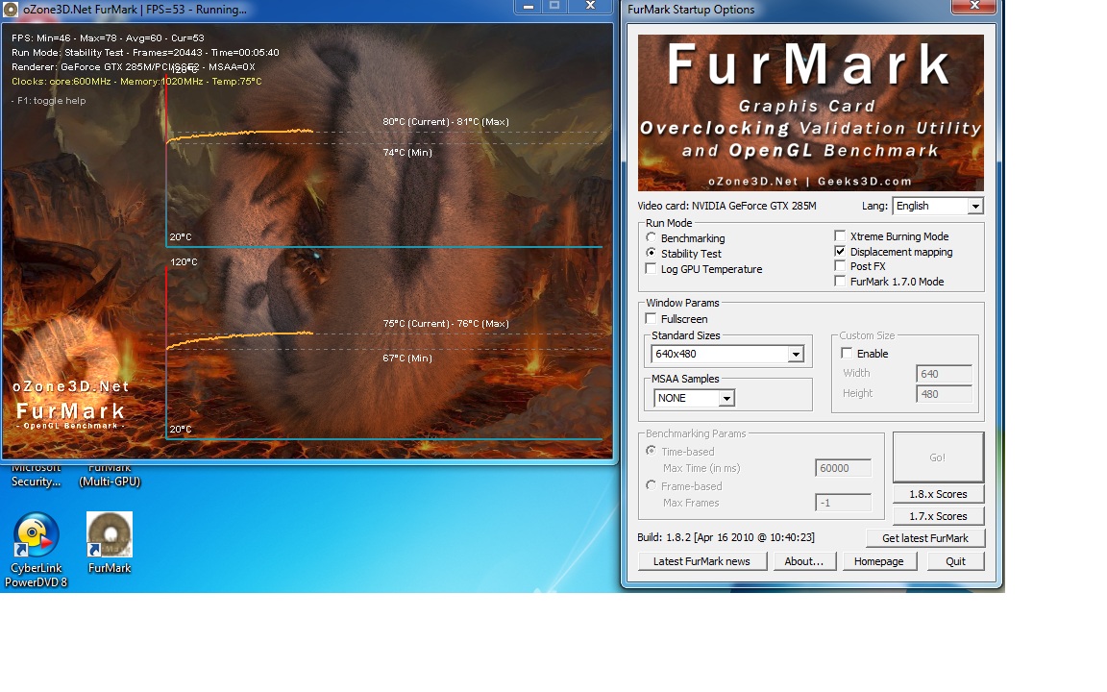Image resolution: width=1107 pixels, height=692 pixels.
Task: Select the Stability Test run mode
Action: [651, 253]
